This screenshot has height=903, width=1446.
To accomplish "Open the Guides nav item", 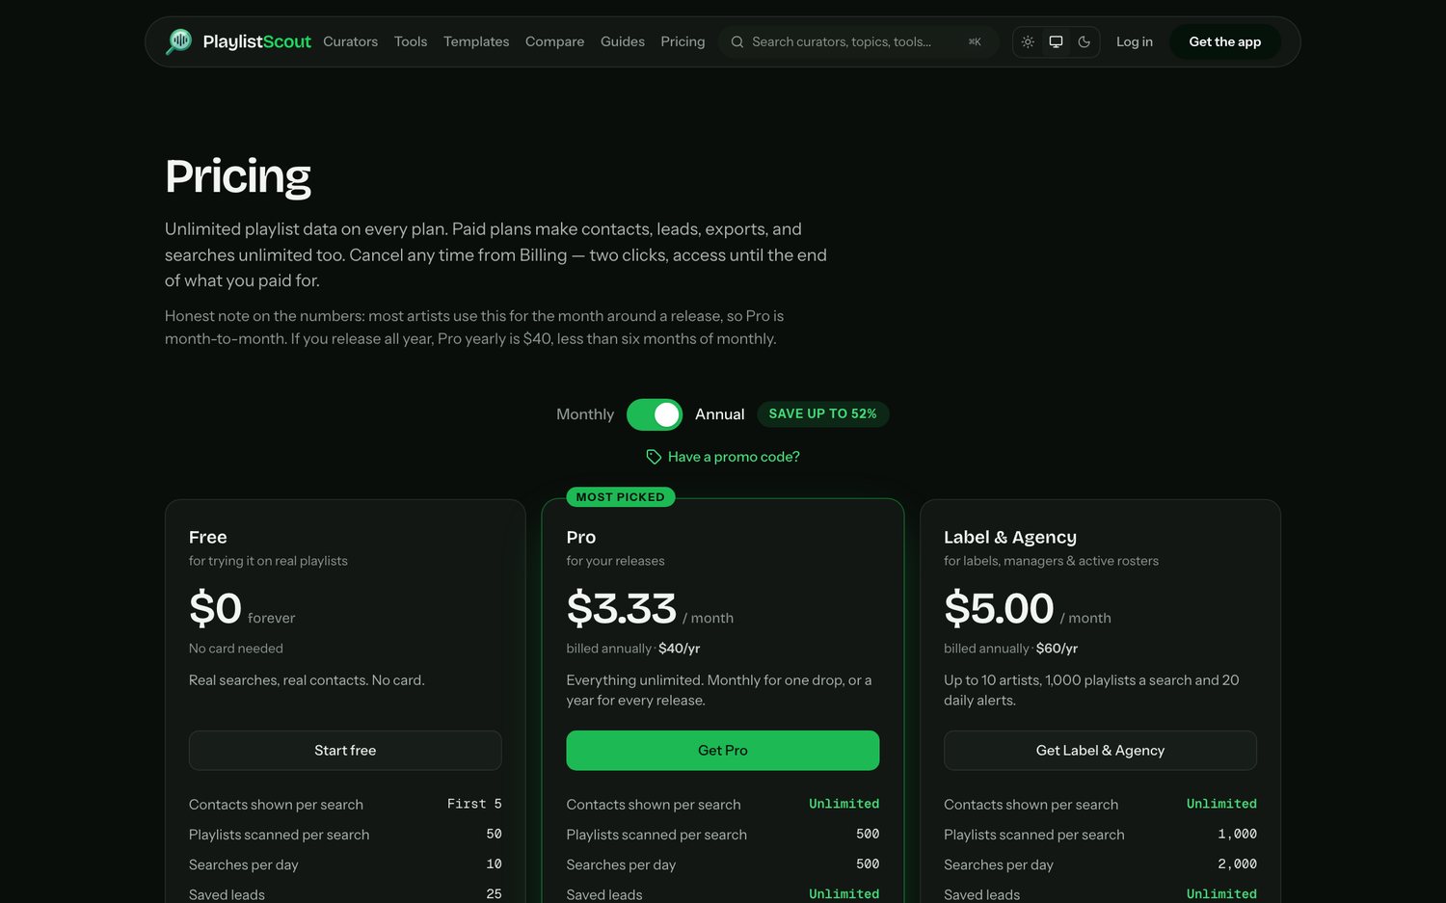I will (x=623, y=41).
